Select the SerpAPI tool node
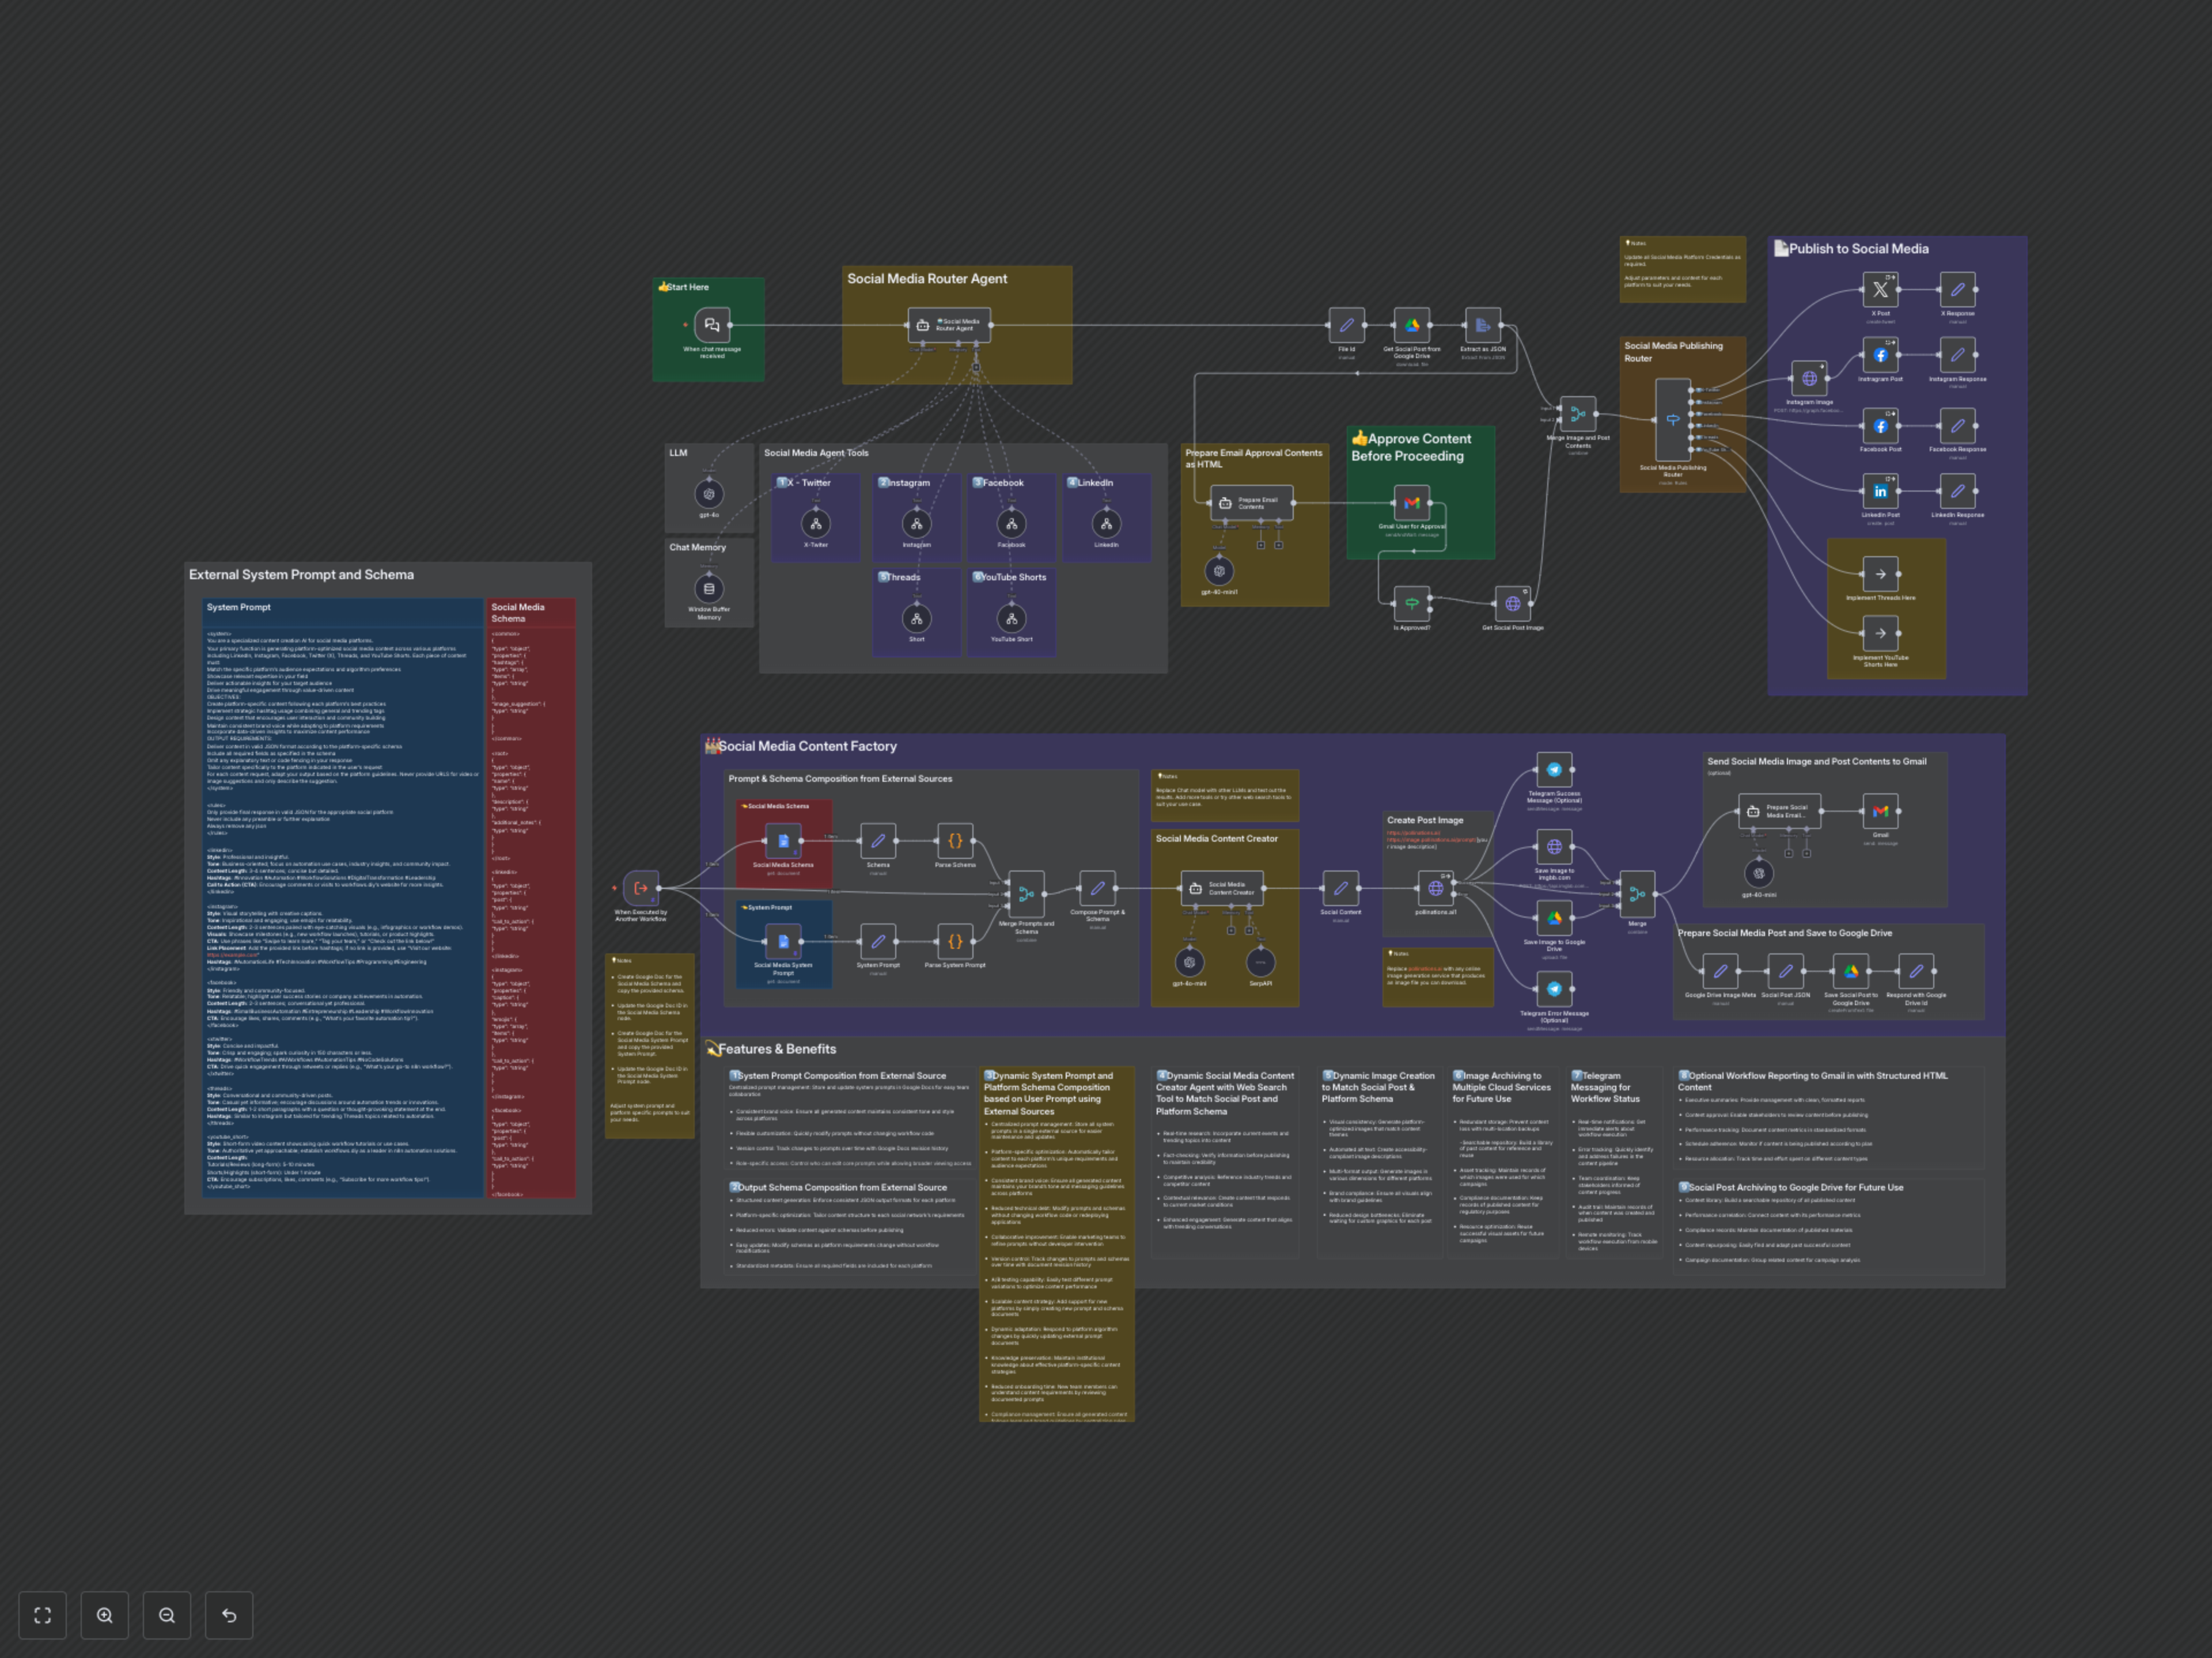The height and width of the screenshot is (1658, 2212). coord(1260,963)
